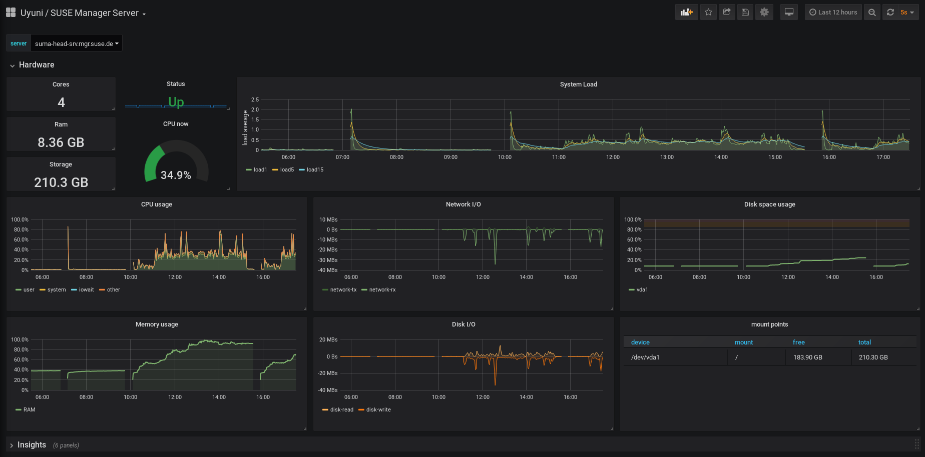925x457 pixels.
Task: Open the Last 12 hours time picker
Action: point(833,12)
